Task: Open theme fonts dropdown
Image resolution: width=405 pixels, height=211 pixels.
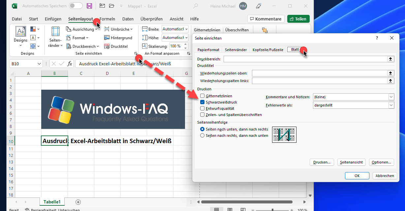Action: [35, 38]
